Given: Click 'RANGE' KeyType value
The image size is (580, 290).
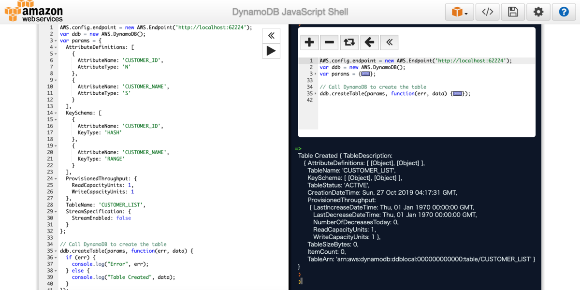Looking at the screenshot, I should 115,159.
